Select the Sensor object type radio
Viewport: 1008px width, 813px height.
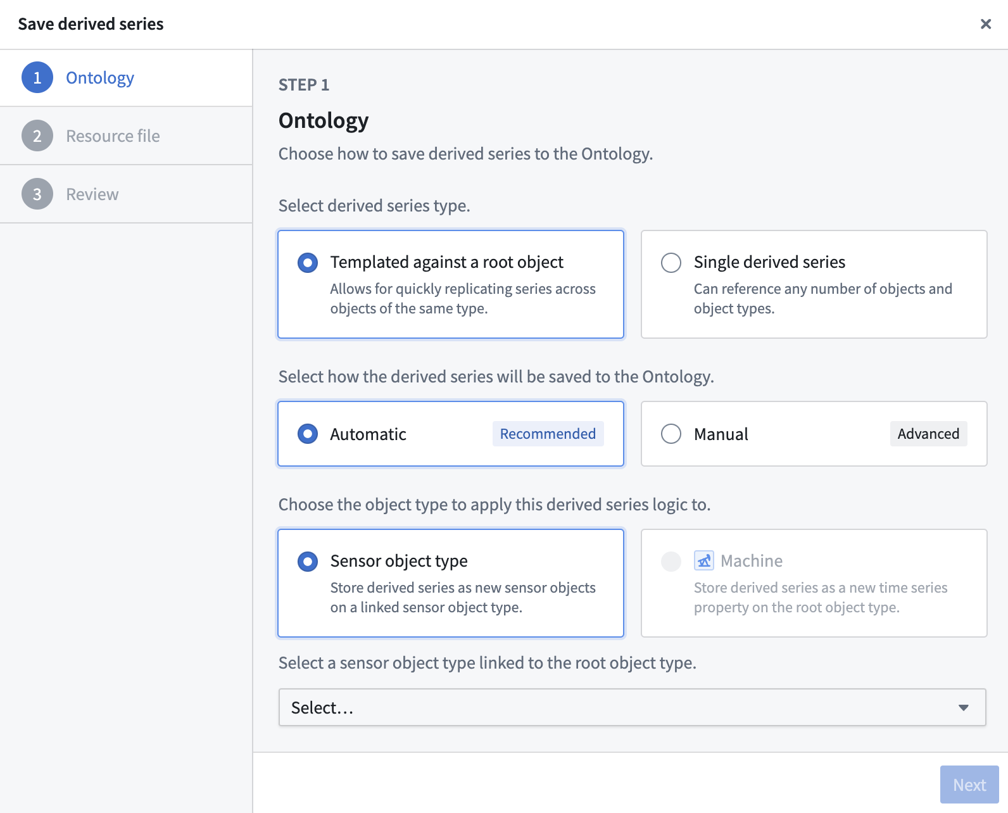[308, 562]
